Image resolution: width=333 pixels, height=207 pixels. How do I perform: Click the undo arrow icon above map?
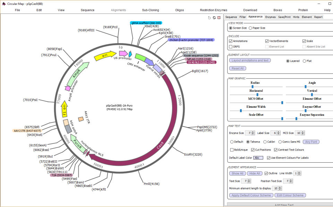[x=209, y=18]
